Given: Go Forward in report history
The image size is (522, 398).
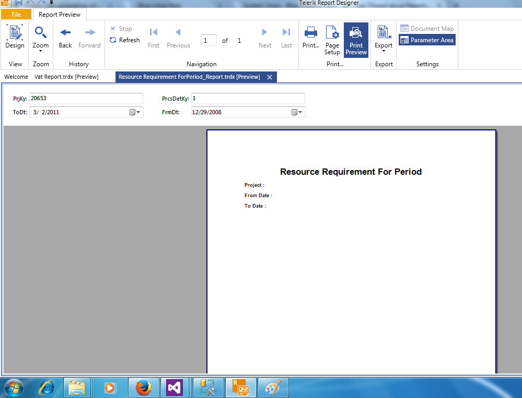Looking at the screenshot, I should click(x=89, y=37).
